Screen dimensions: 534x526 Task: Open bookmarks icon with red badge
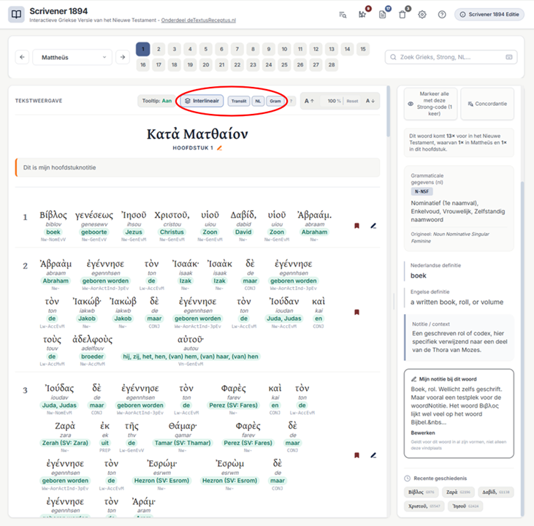tap(362, 15)
